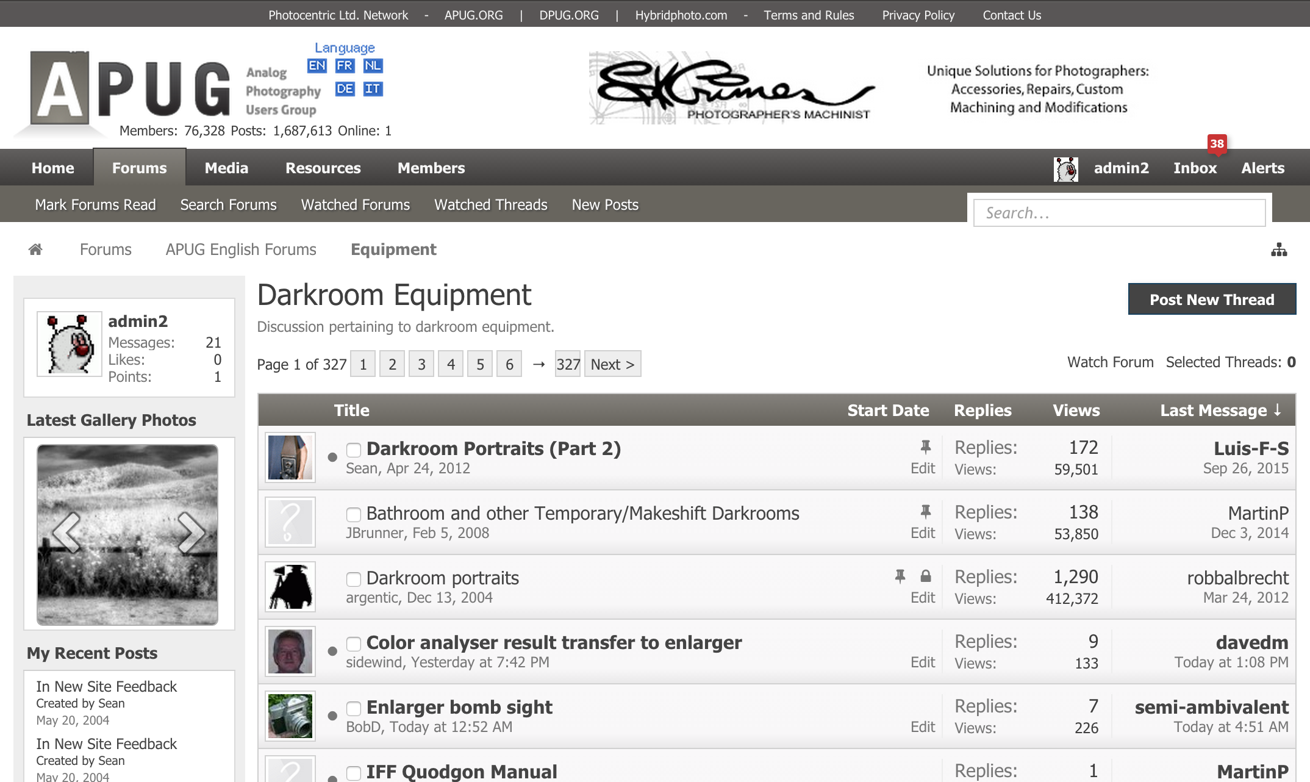The width and height of the screenshot is (1310, 782).
Task: Open the forum sitemap tree icon
Action: 1279,249
